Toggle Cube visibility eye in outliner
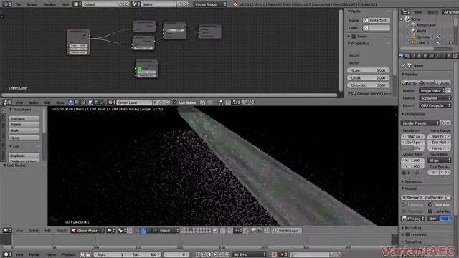The width and height of the screenshot is (459, 258). click(439, 43)
